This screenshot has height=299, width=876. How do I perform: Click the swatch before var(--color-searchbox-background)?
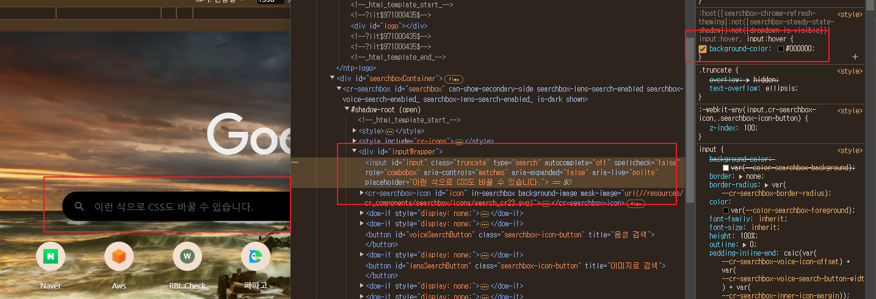[726, 168]
